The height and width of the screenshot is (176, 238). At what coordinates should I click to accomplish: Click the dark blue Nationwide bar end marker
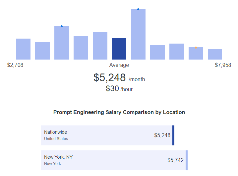[x=173, y=135]
